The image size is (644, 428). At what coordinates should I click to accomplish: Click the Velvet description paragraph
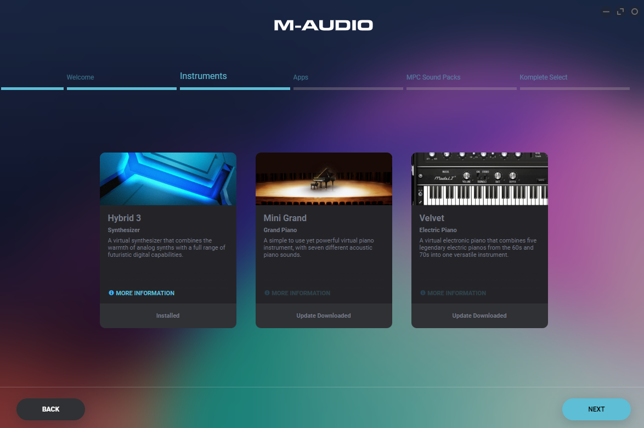[x=478, y=247]
